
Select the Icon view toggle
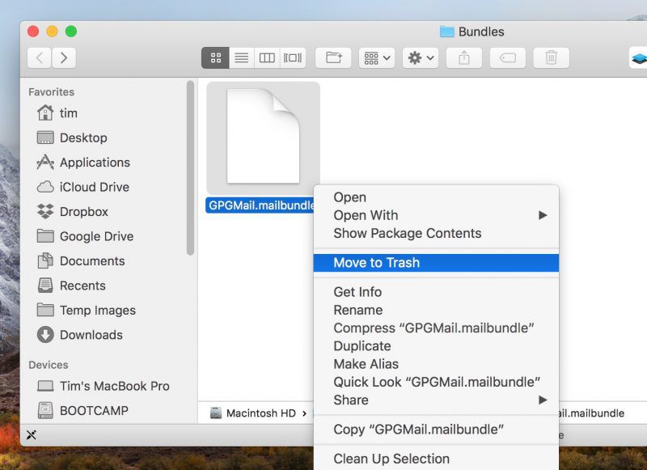(x=215, y=57)
